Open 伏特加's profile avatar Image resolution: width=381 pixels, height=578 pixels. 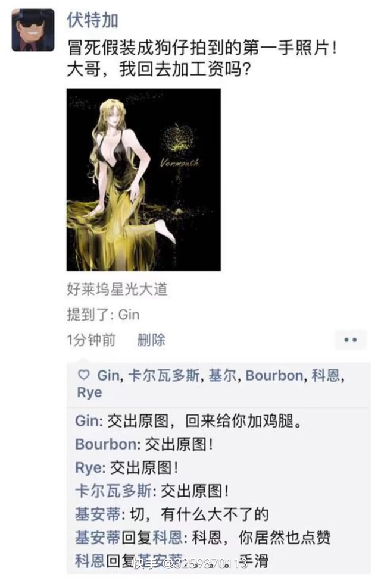point(33,30)
